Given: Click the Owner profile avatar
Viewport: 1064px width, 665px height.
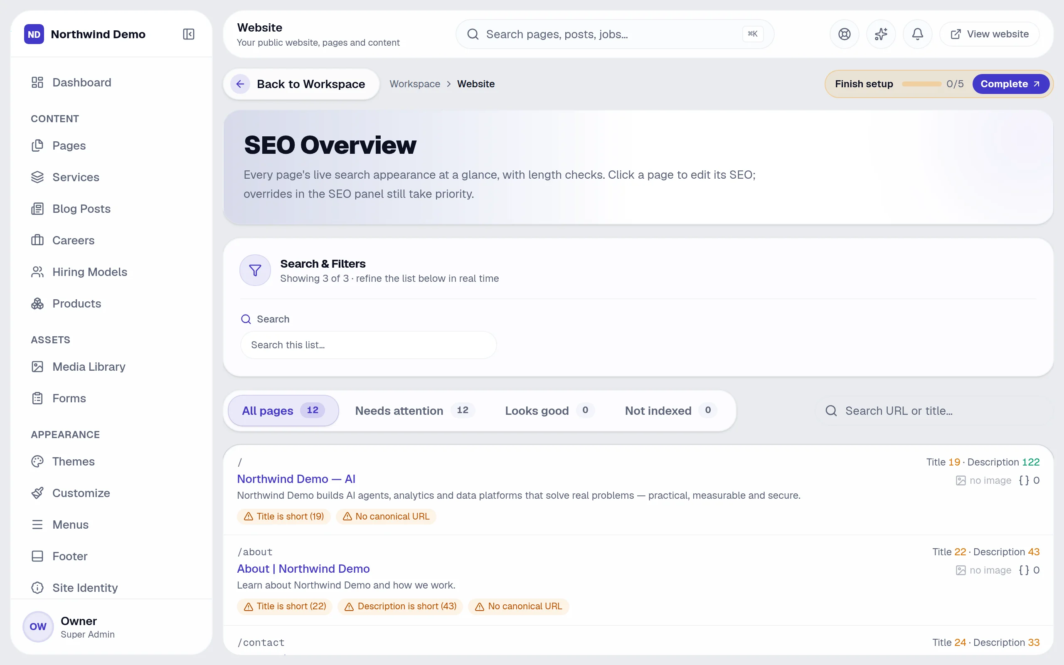Looking at the screenshot, I should coord(38,626).
